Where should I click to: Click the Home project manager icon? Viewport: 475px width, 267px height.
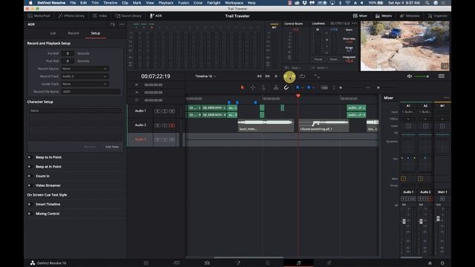pos(430,263)
